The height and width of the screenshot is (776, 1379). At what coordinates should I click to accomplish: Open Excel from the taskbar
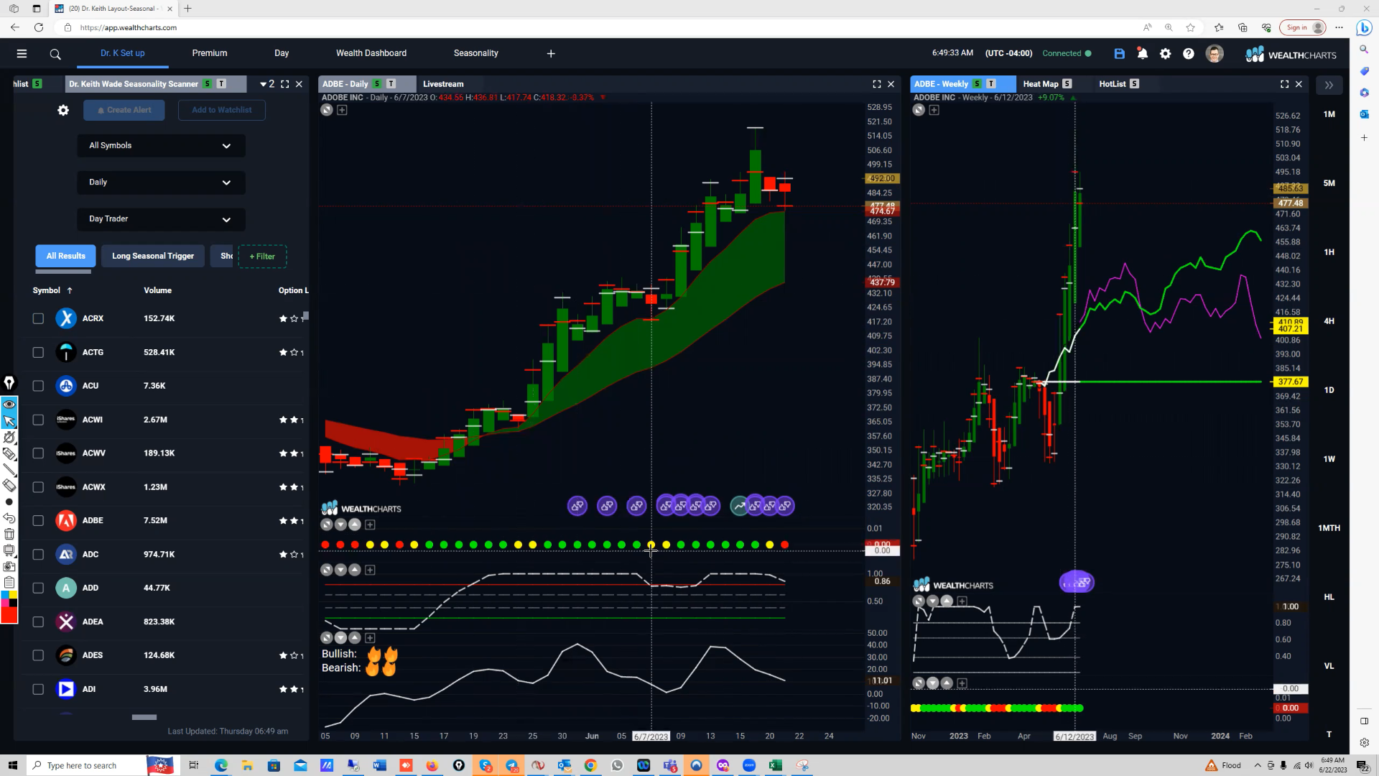[775, 765]
